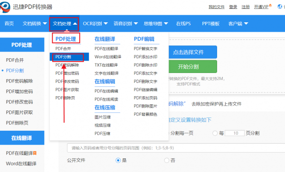
Task: Choose PDF背景颜色 in the dropdown
Action: [146, 114]
